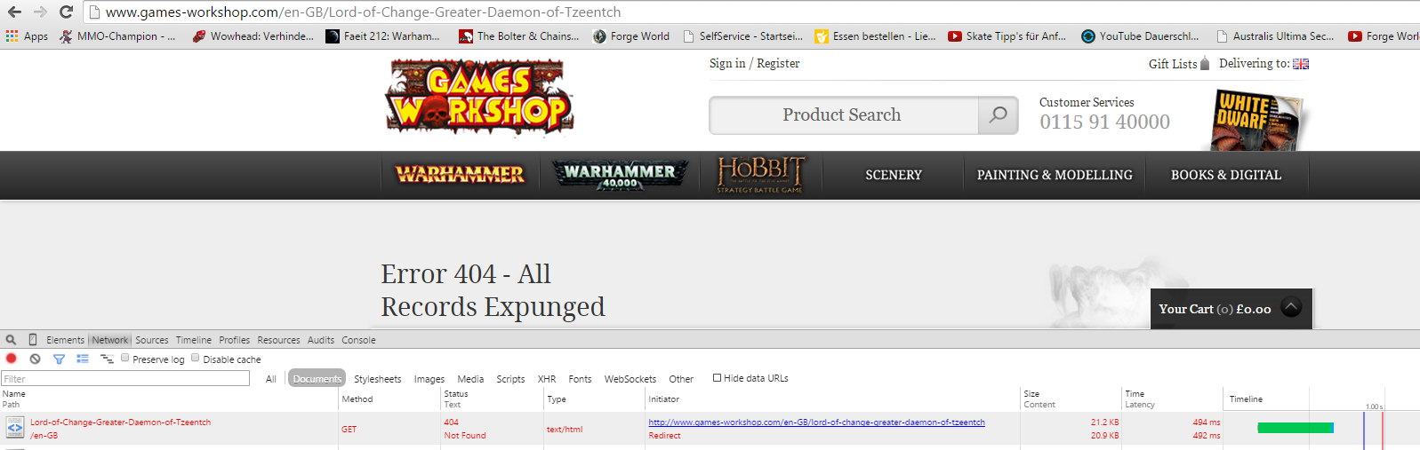Image resolution: width=1420 pixels, height=450 pixels.
Task: Toggle the network filter funnel icon
Action: 59,359
